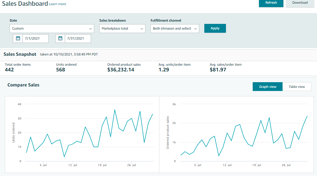Click the 7/31/2021 end date field

click(78, 38)
